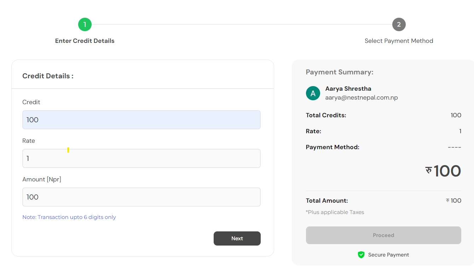This screenshot has height=270, width=474.
Task: Click the Credit field label
Action: click(x=31, y=102)
